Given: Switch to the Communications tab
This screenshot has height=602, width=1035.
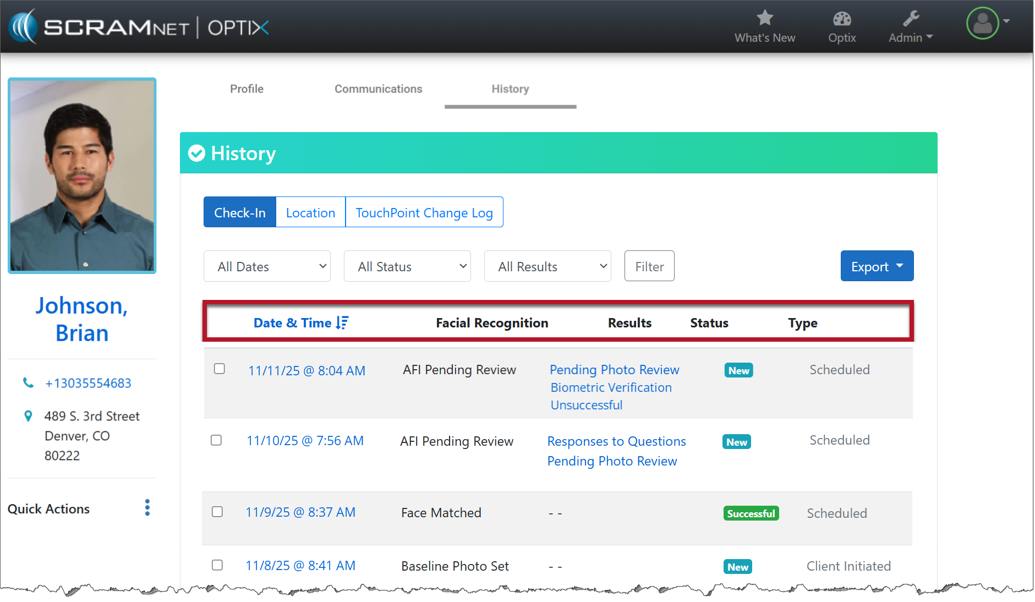Looking at the screenshot, I should (x=378, y=89).
